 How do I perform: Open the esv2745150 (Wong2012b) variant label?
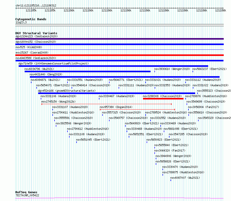(58, 102)
